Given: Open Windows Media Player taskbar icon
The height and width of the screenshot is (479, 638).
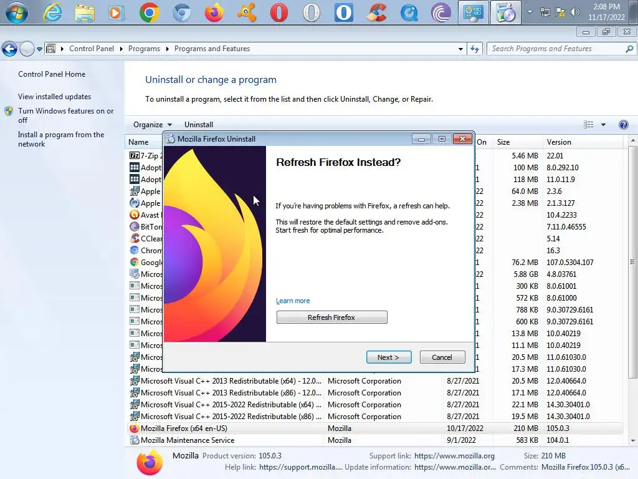Looking at the screenshot, I should [117, 12].
